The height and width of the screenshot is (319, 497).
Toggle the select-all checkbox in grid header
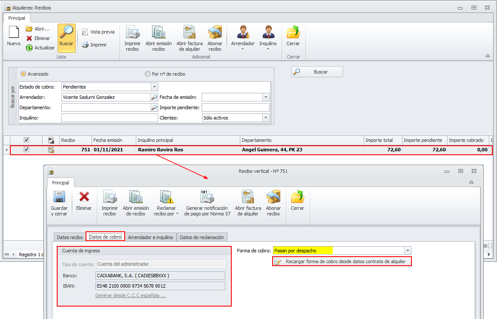coord(27,140)
